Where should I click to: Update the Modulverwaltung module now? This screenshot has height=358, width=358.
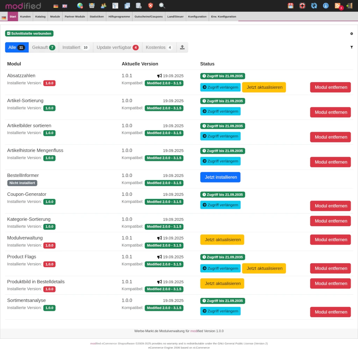tap(222, 240)
